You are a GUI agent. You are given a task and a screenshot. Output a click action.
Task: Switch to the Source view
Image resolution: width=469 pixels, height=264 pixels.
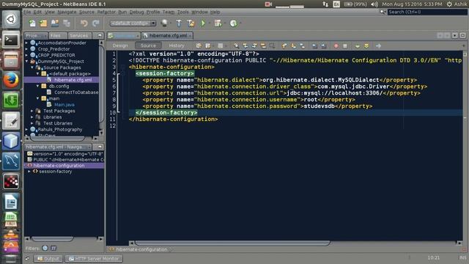pyautogui.click(x=148, y=45)
